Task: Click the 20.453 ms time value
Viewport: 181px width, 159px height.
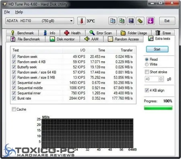Action: tap(97, 57)
